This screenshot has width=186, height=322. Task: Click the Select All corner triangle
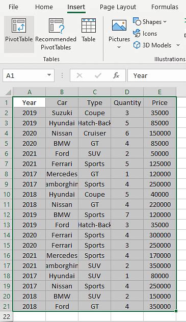8,92
